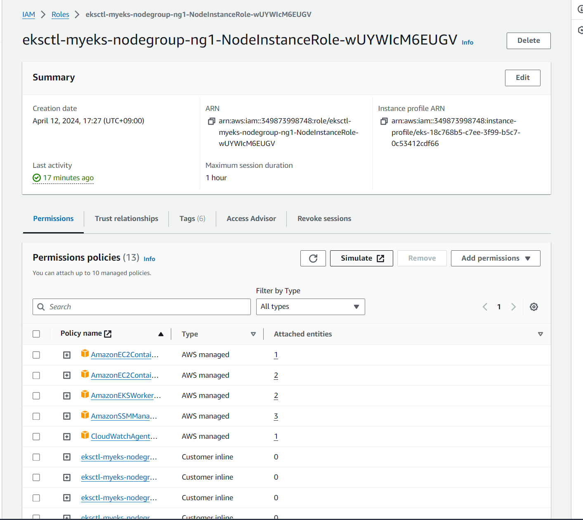Click the external link icon beside Policy name
The height and width of the screenshot is (520, 583).
pos(108,334)
